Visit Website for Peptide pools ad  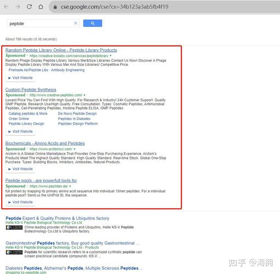click(20, 202)
